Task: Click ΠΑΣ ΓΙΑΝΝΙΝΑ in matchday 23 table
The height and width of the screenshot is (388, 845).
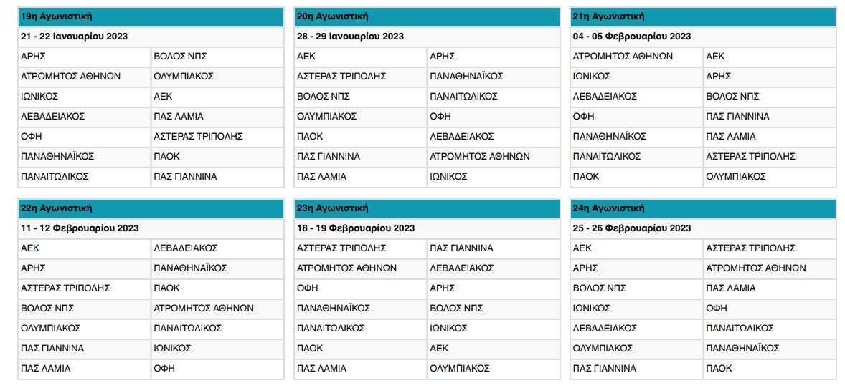Action: [493, 248]
